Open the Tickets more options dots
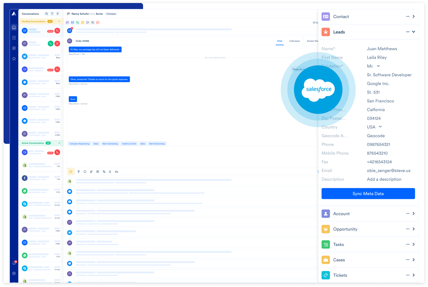 coord(408,275)
